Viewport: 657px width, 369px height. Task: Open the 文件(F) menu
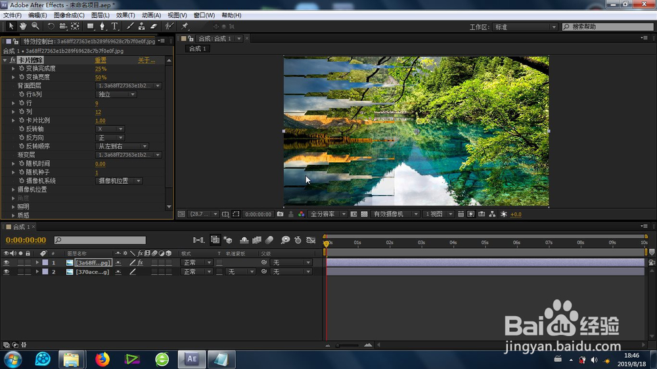pyautogui.click(x=12, y=15)
